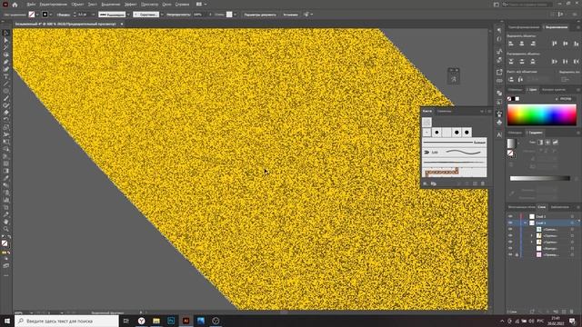Open the brush definition dropdown
Viewport: 582px width, 327px height.
tap(162, 15)
